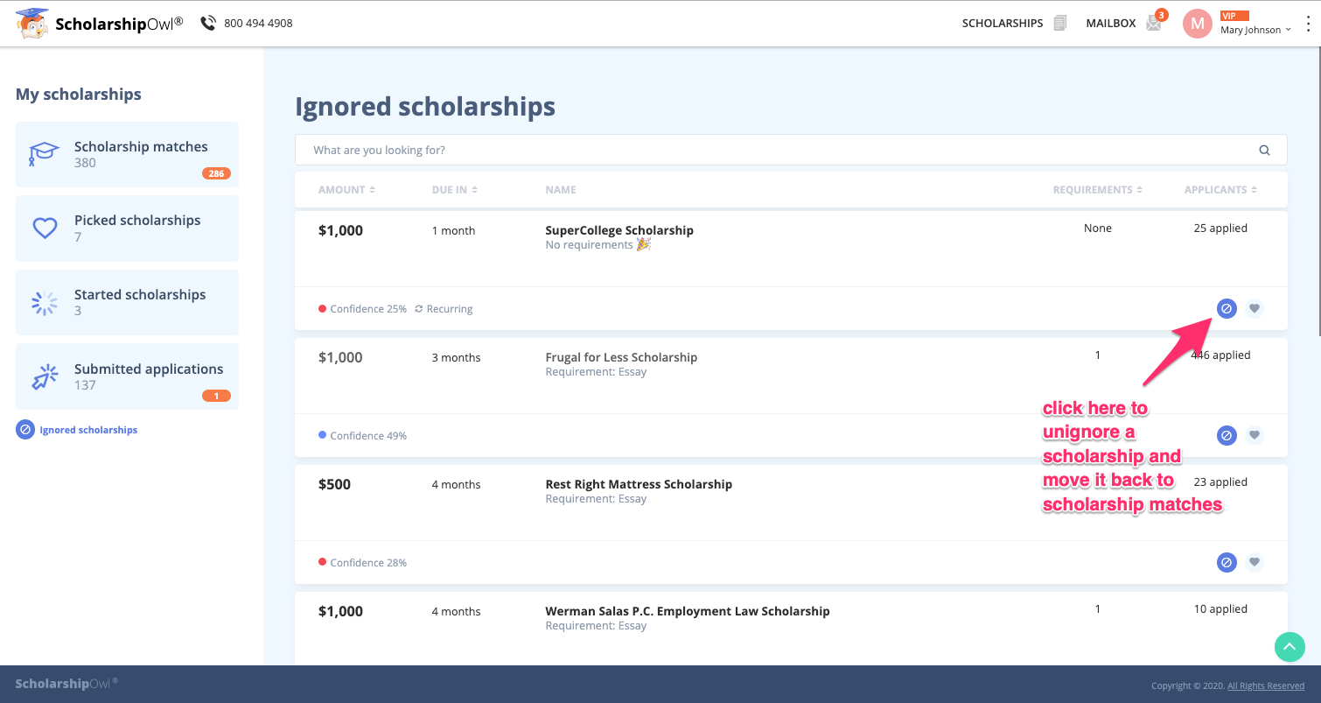Click the search magnifier icon
Screen dimensions: 1321x703
1264,150
